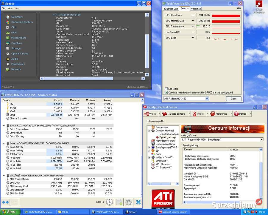Image resolution: width=268 pixels, height=215 pixels.
Task: Disable continue refreshing checkbox in GPU-Z
Action: click(x=166, y=92)
